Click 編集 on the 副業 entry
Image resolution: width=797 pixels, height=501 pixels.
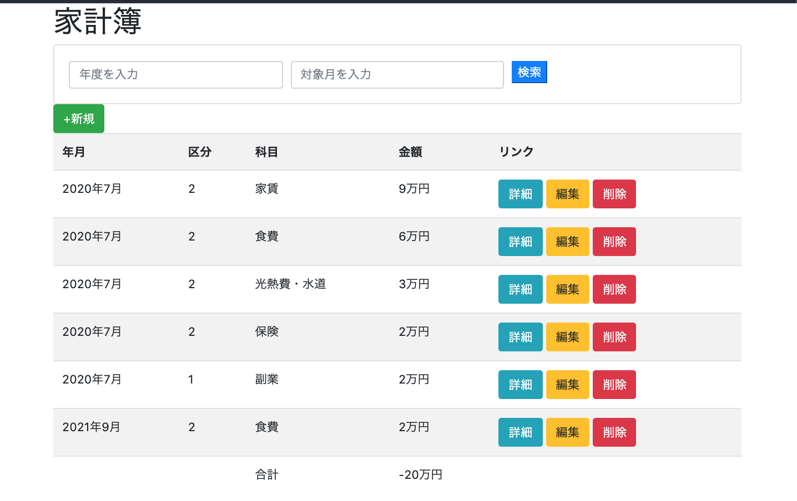point(567,385)
